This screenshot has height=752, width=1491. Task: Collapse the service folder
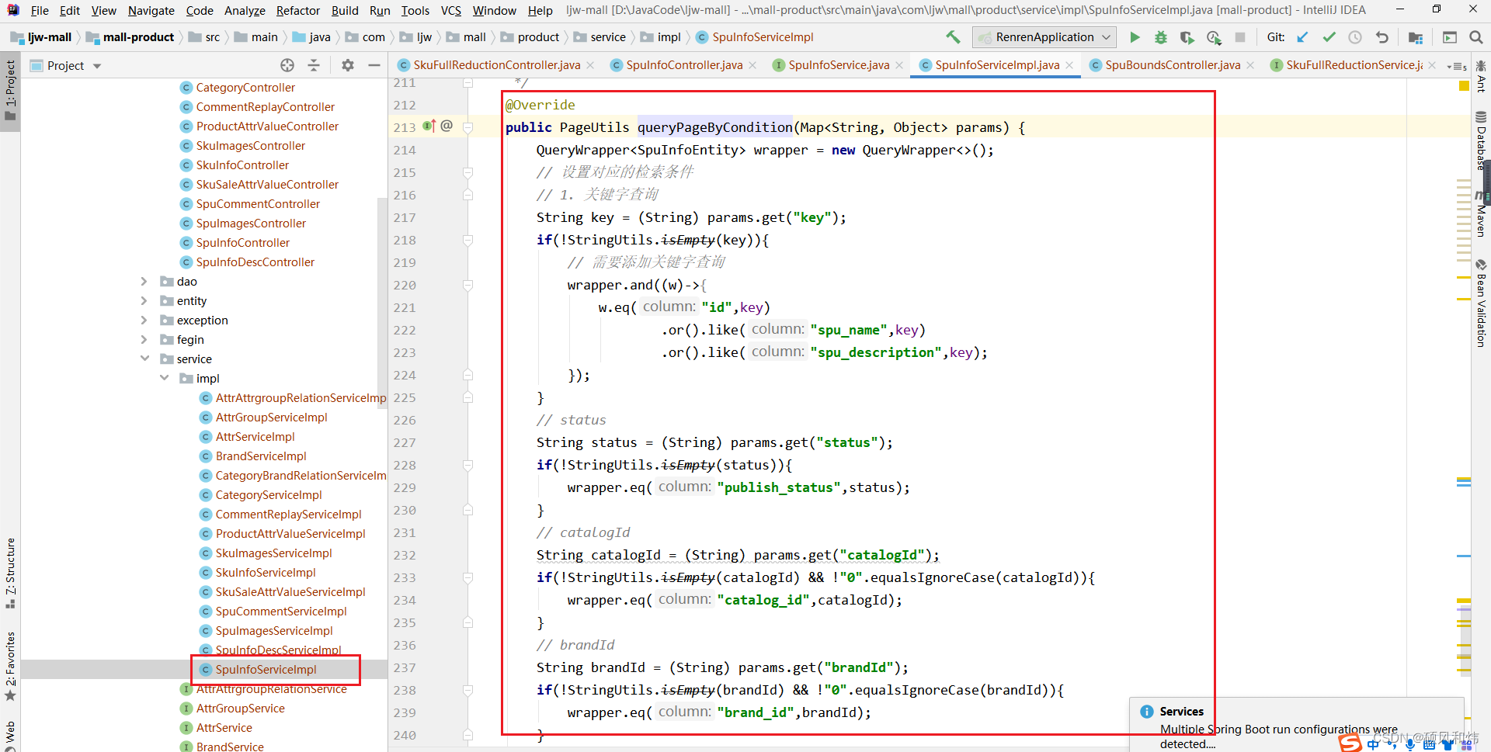click(x=144, y=359)
